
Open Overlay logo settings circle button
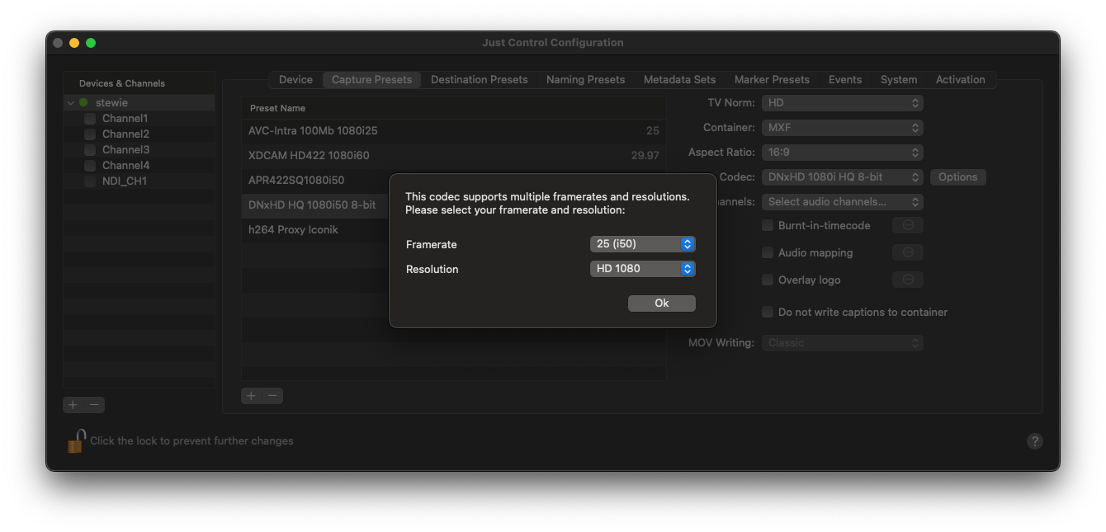click(x=908, y=280)
